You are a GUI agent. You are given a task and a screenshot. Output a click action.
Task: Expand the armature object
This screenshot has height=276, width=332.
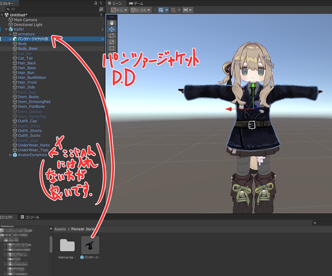10,34
